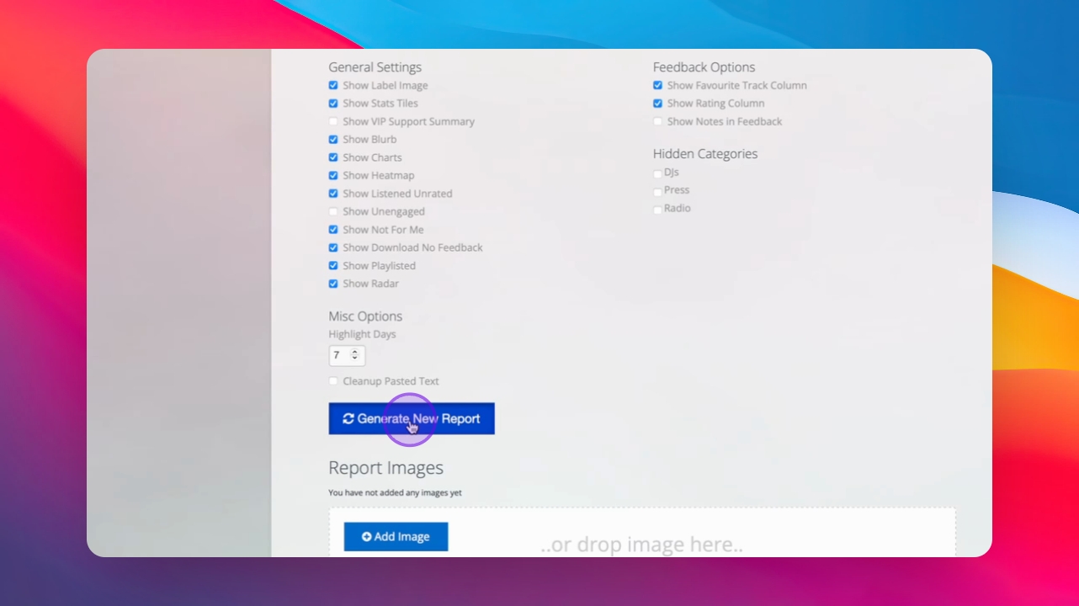Viewport: 1079px width, 606px height.
Task: Disable the Show Playlisted checkbox
Action: 333,266
